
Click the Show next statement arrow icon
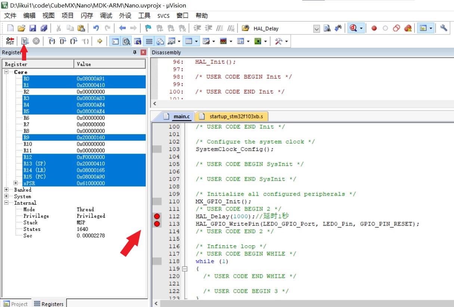point(99,41)
